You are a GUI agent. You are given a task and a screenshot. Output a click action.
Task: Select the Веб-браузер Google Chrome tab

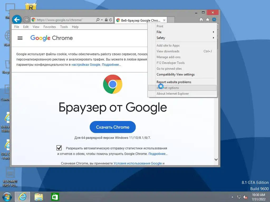pos(141,20)
